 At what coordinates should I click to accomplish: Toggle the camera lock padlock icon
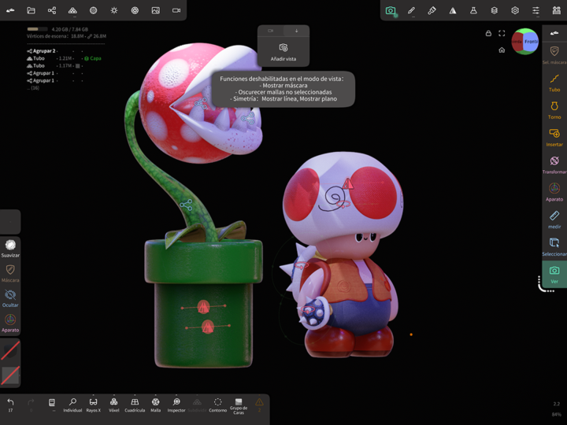click(488, 33)
